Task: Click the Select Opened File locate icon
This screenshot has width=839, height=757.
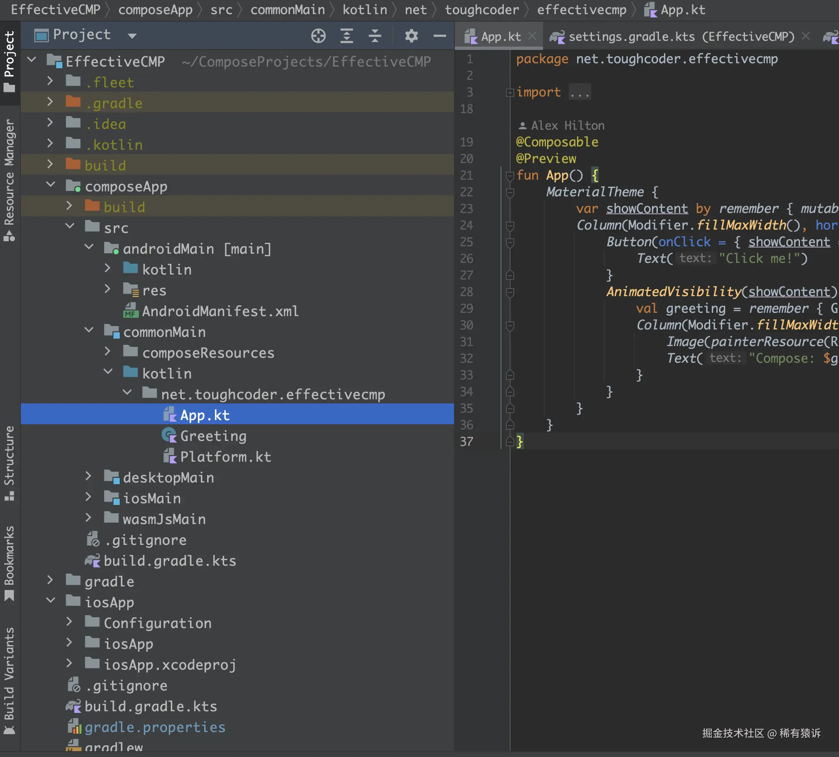Action: tap(318, 36)
